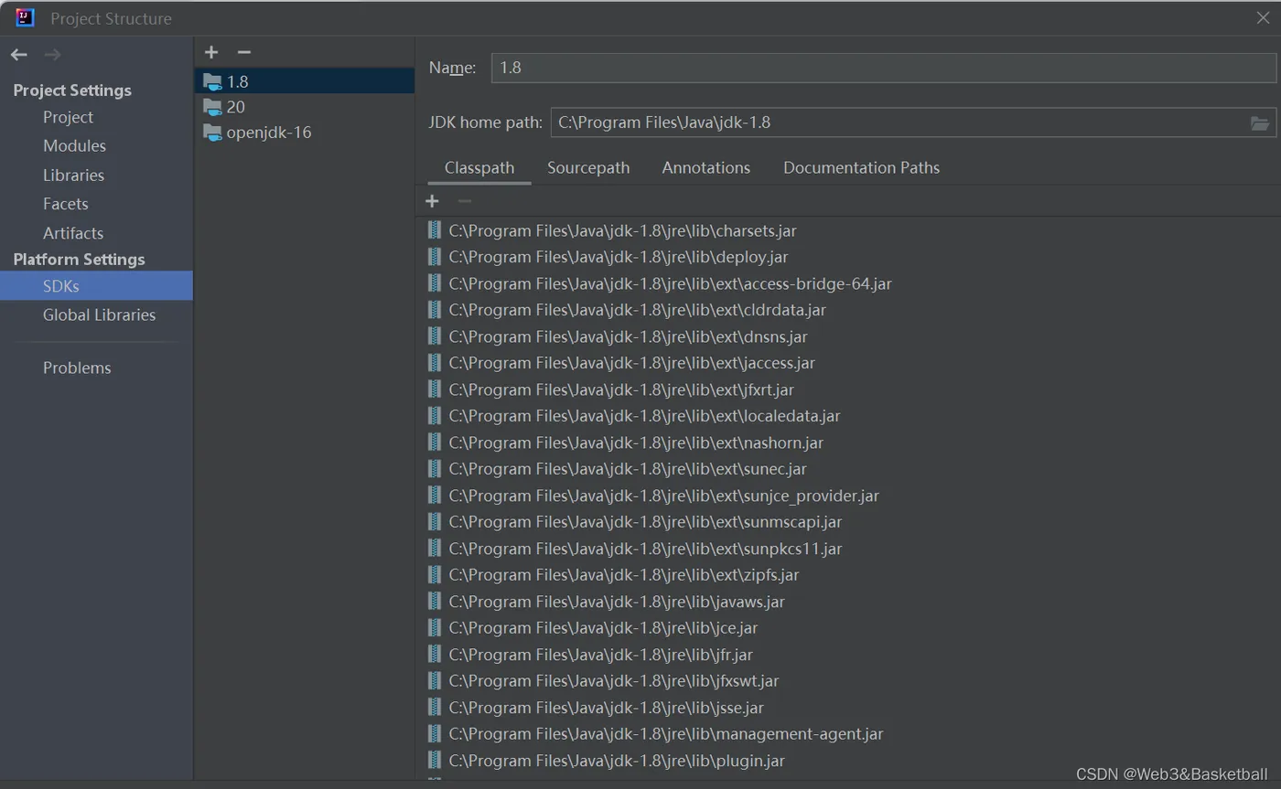The width and height of the screenshot is (1281, 789).
Task: Click the folder icon of SDK 1.8
Action: 212,81
